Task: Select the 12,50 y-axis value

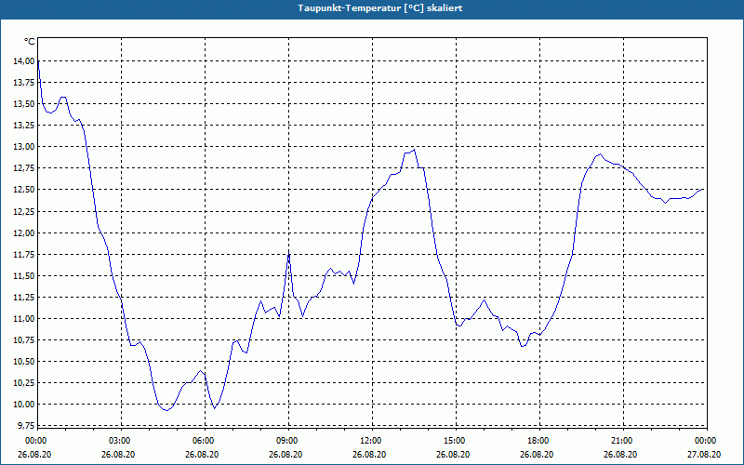Action: 24,190
